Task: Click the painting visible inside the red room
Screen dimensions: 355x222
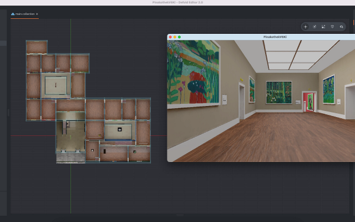Action: pos(311,102)
